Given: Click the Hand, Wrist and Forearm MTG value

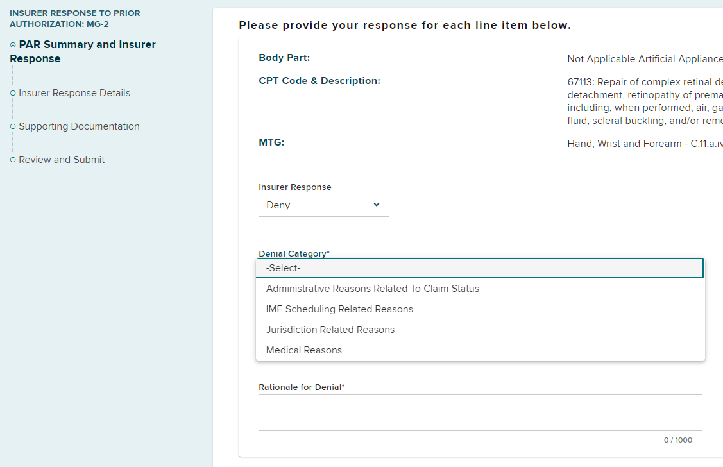Looking at the screenshot, I should (644, 144).
